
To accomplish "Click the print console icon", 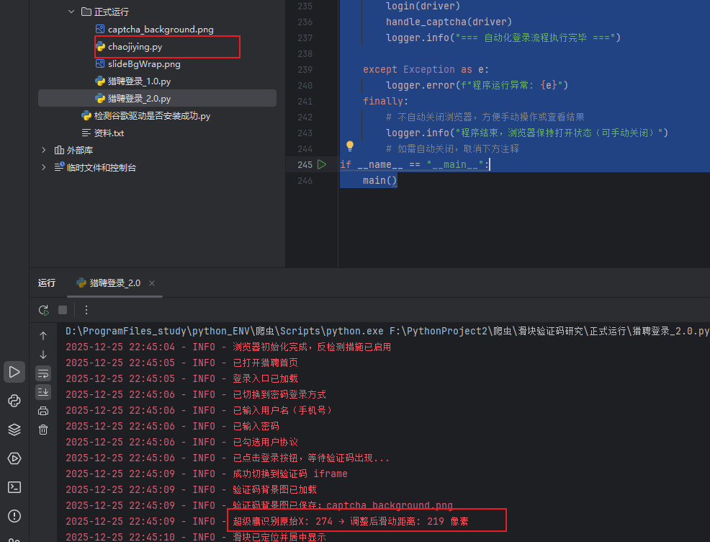I will [43, 411].
